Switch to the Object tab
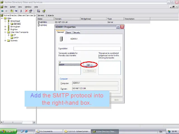This screenshot has height=134, width=179. (x=68, y=32)
